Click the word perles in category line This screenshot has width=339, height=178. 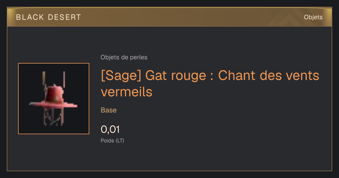pyautogui.click(x=139, y=57)
